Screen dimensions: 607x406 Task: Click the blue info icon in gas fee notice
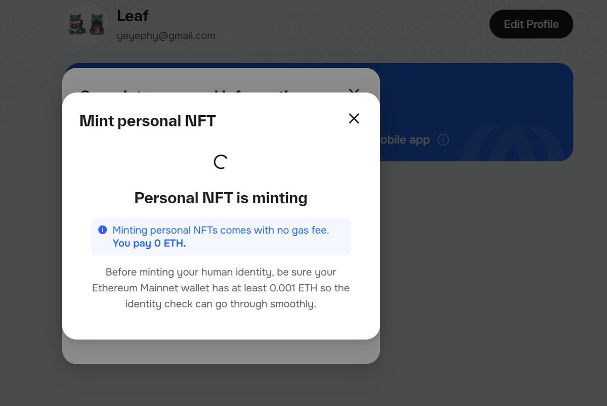(x=103, y=230)
